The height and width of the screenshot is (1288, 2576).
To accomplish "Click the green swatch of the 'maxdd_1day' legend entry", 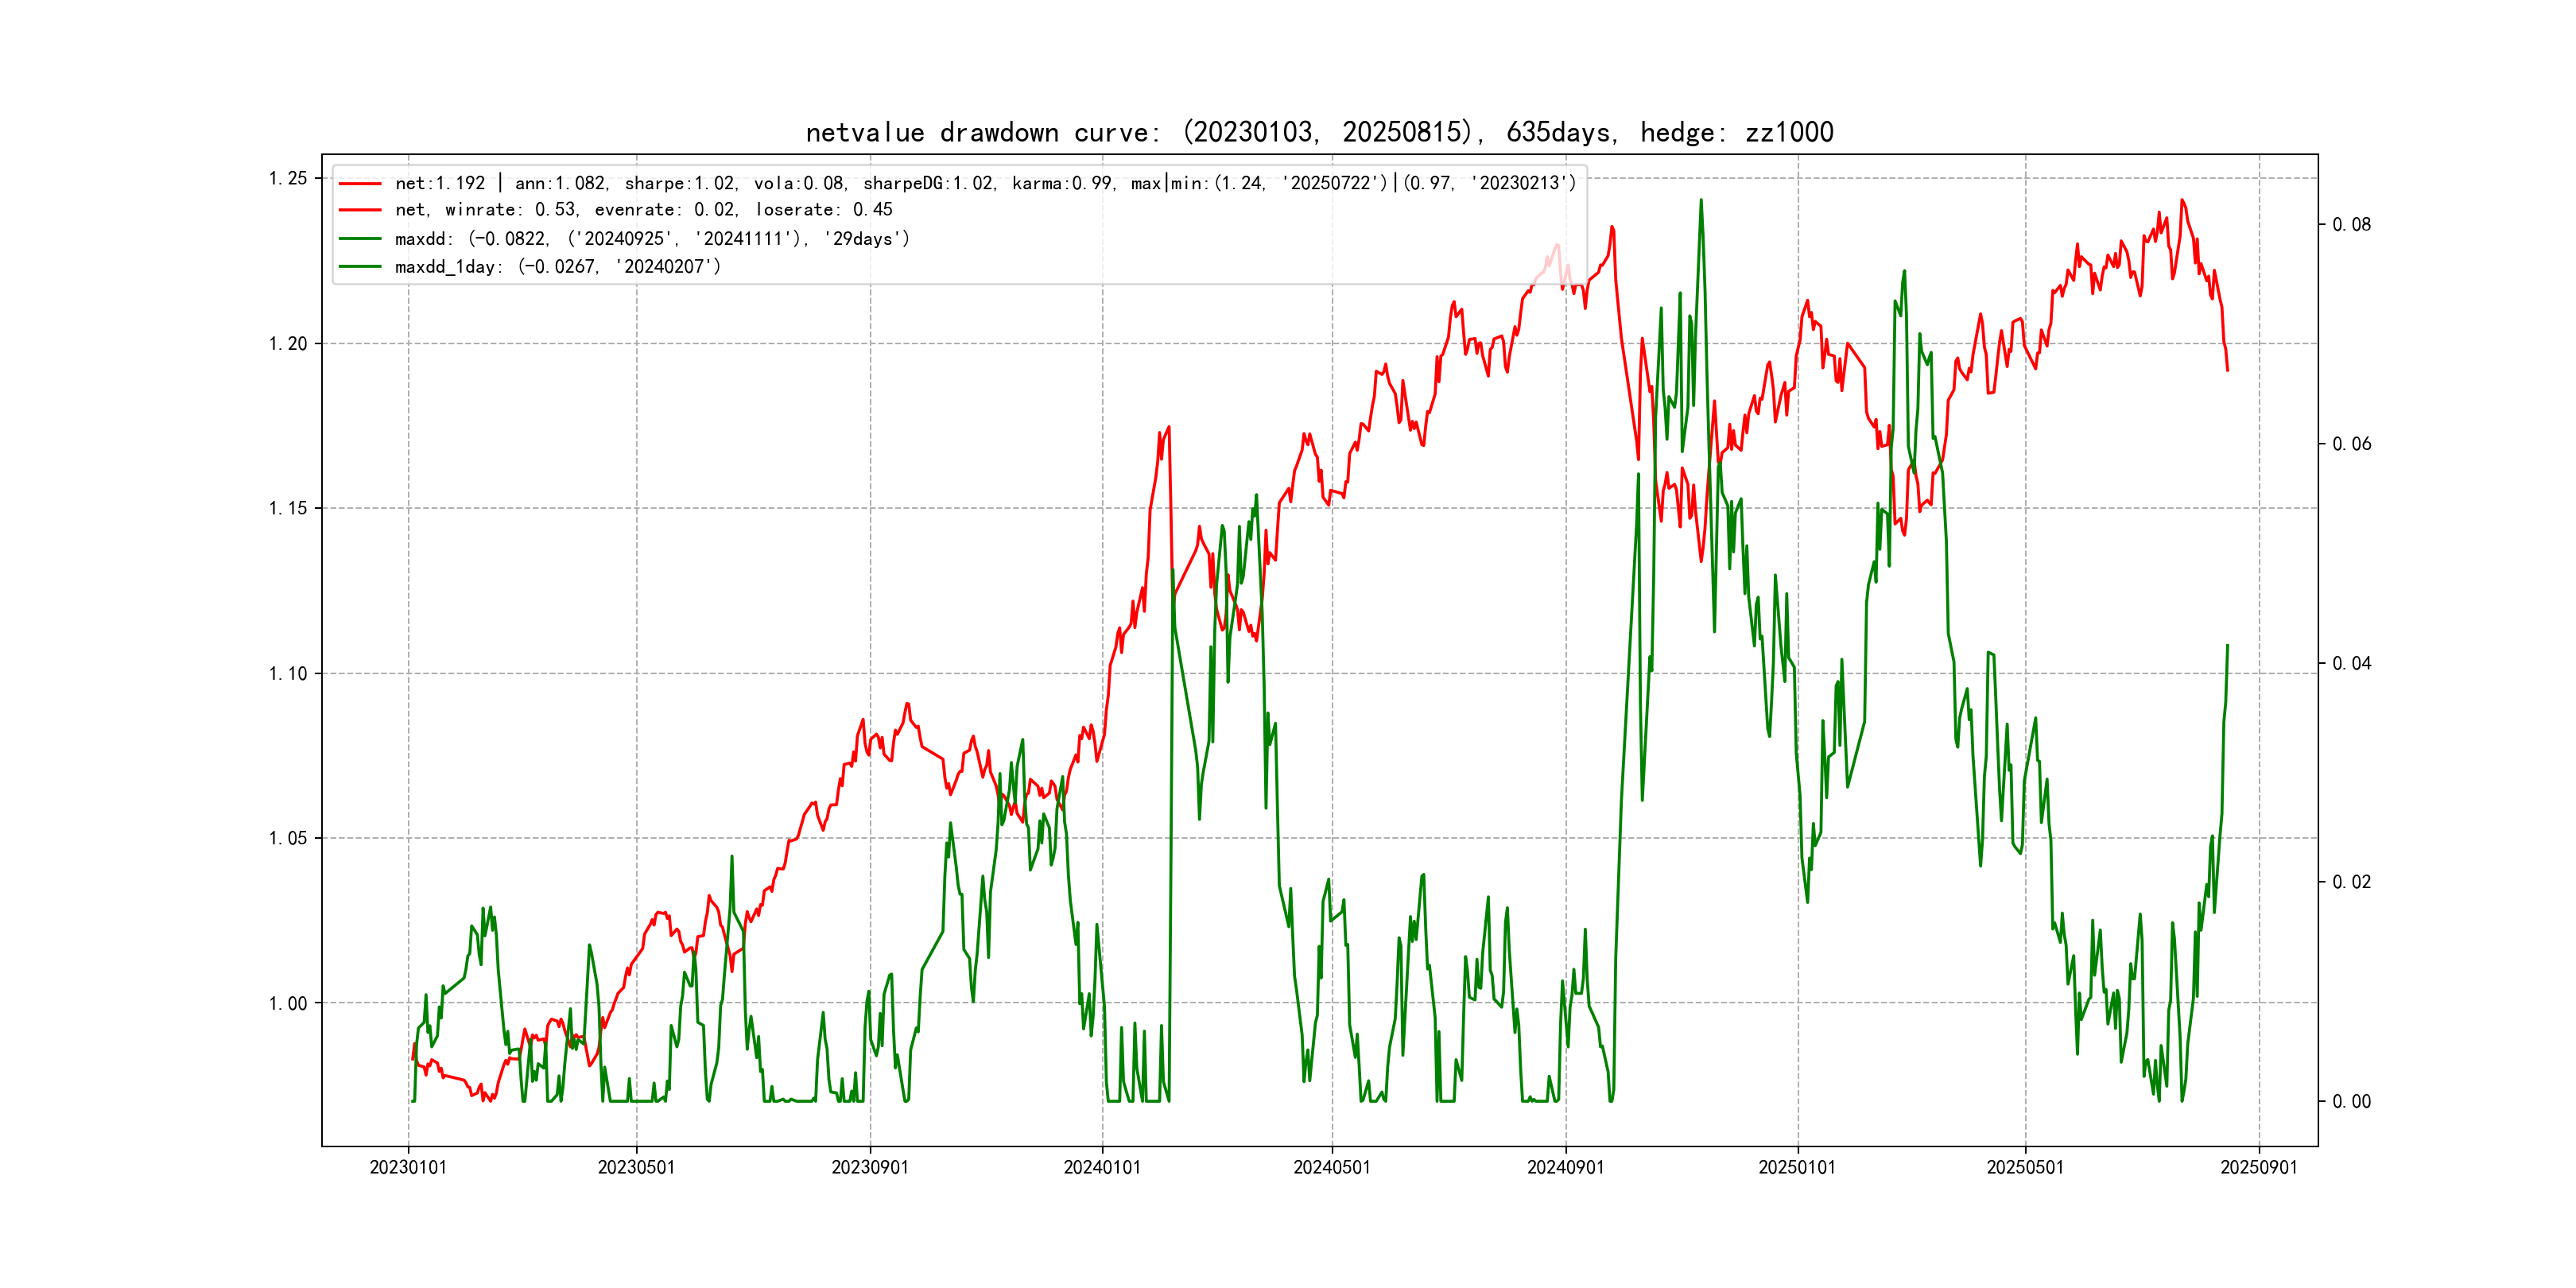I will pos(360,267).
